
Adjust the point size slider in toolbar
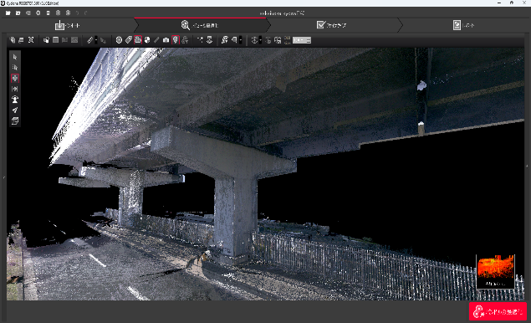coord(301,40)
